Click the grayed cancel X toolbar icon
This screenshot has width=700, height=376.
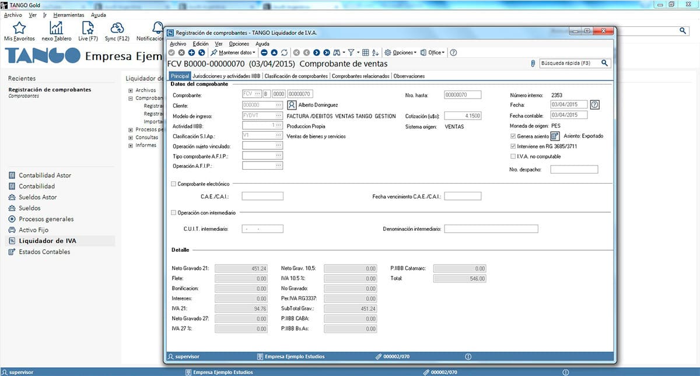click(x=181, y=52)
